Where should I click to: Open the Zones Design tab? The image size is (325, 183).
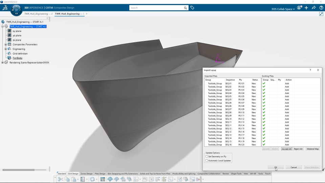click(x=86, y=174)
